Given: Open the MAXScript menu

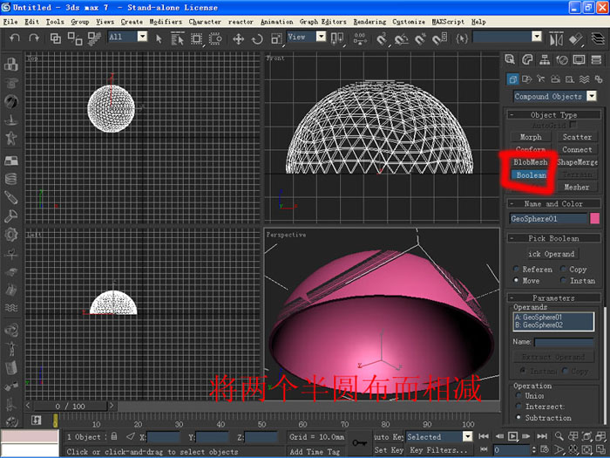Looking at the screenshot, I should tap(448, 22).
